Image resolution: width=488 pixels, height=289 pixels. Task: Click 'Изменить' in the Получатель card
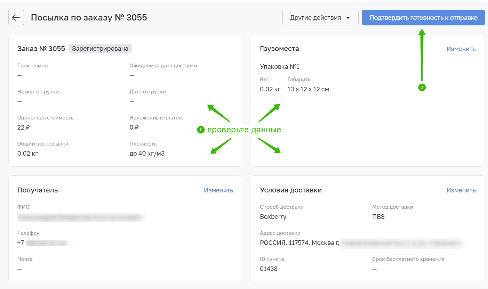[218, 190]
